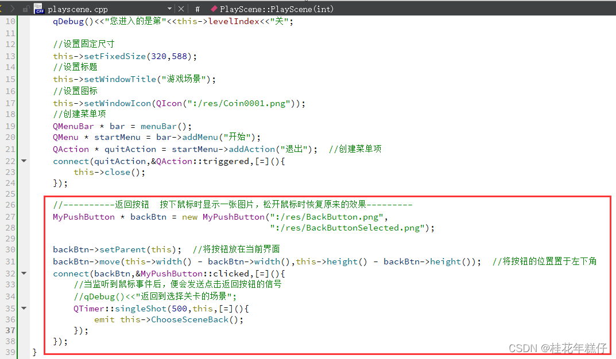Click the comment //将按钮的位置置于左下角
The image size is (616, 359).
pyautogui.click(x=544, y=262)
